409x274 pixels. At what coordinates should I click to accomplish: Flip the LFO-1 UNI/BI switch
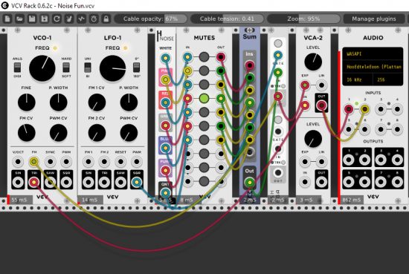[x=88, y=68]
